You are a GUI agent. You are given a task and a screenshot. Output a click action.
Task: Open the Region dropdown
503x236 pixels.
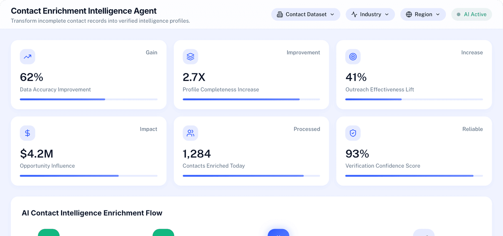423,15
